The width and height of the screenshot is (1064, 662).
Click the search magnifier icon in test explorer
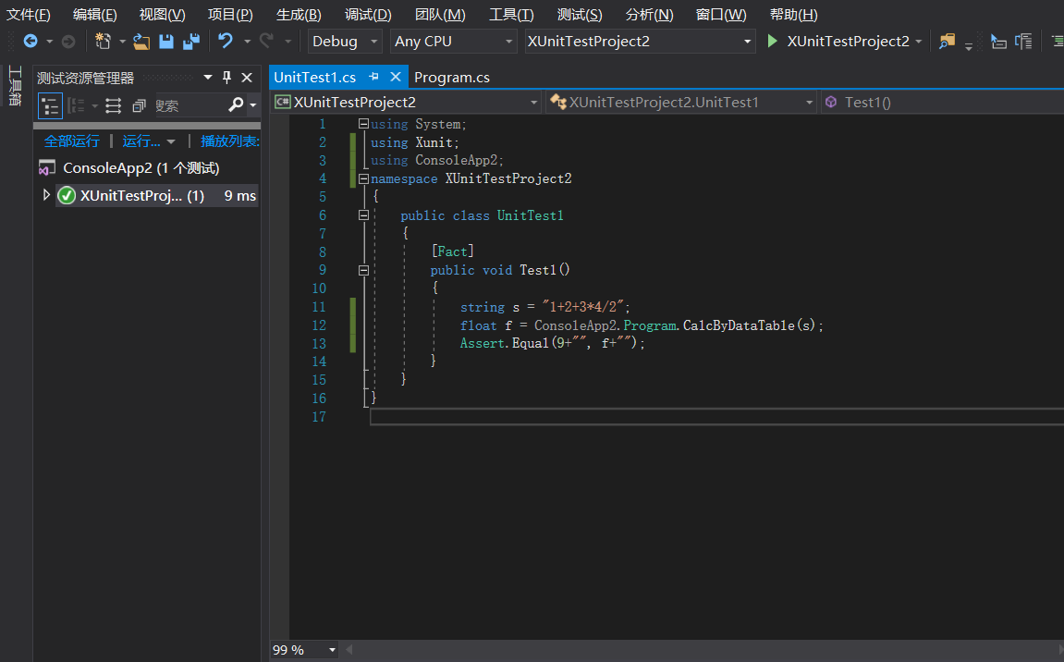click(236, 104)
